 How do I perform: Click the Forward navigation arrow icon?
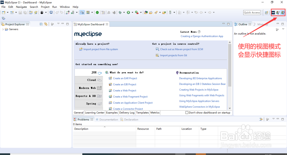tap(210, 12)
